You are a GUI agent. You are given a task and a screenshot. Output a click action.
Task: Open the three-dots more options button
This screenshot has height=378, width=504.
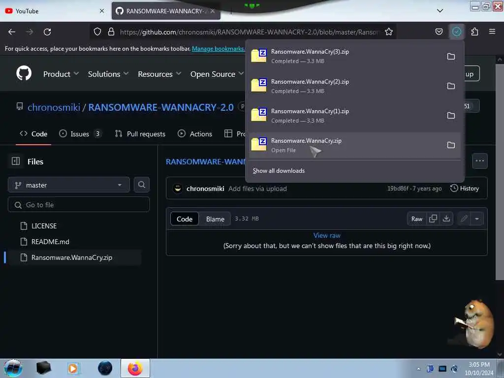(479, 161)
